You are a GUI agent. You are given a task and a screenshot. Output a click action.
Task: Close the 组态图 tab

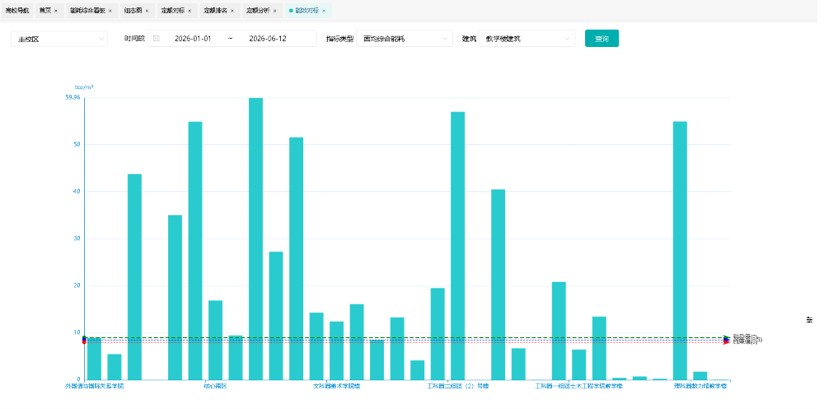click(x=147, y=11)
